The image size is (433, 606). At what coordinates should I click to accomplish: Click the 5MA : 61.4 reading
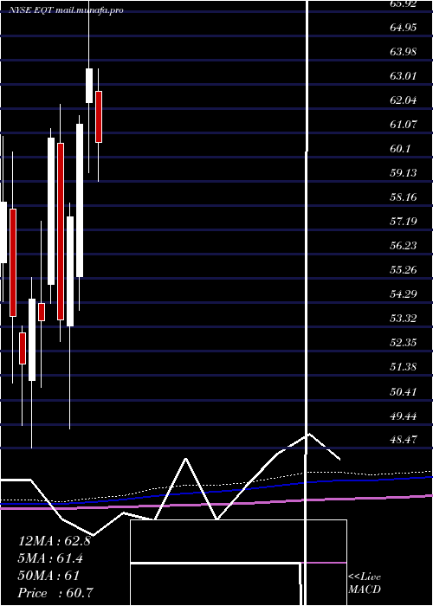click(x=50, y=558)
